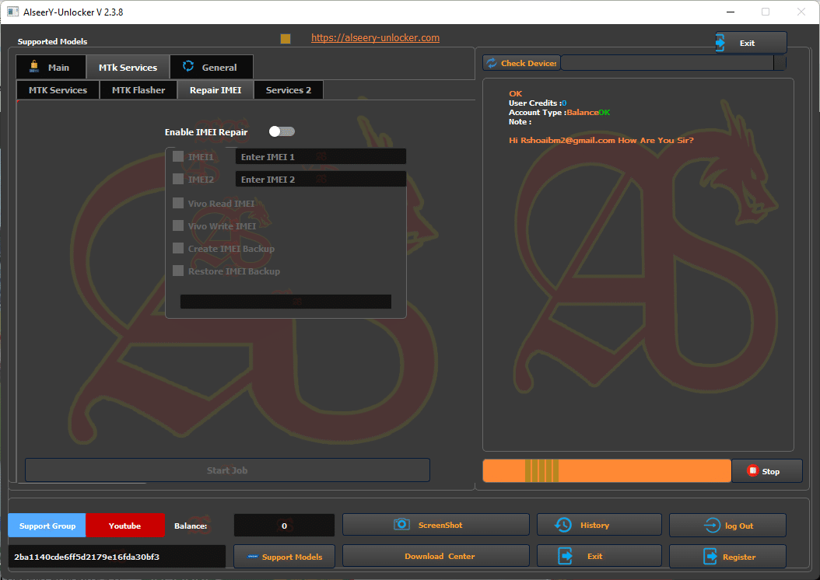Click the Enter IMEI 1 input field
This screenshot has width=820, height=580.
pos(321,157)
